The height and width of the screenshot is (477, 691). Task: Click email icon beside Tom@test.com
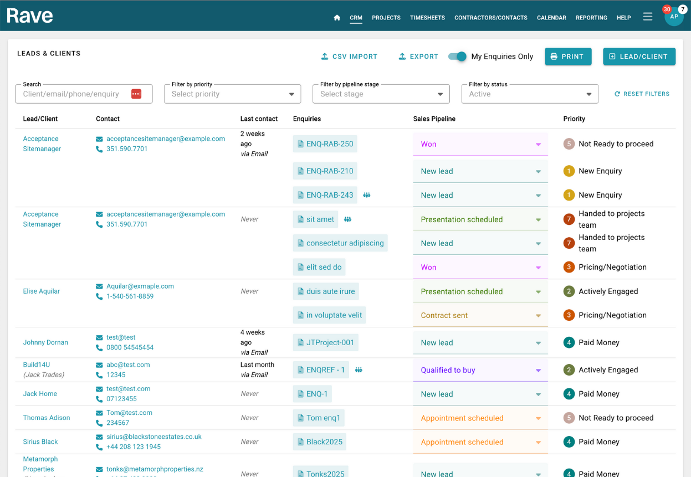[x=99, y=413]
